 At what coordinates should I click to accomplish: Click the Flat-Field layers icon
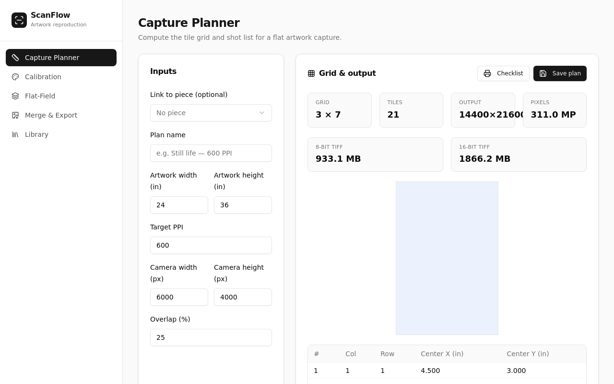tap(15, 96)
